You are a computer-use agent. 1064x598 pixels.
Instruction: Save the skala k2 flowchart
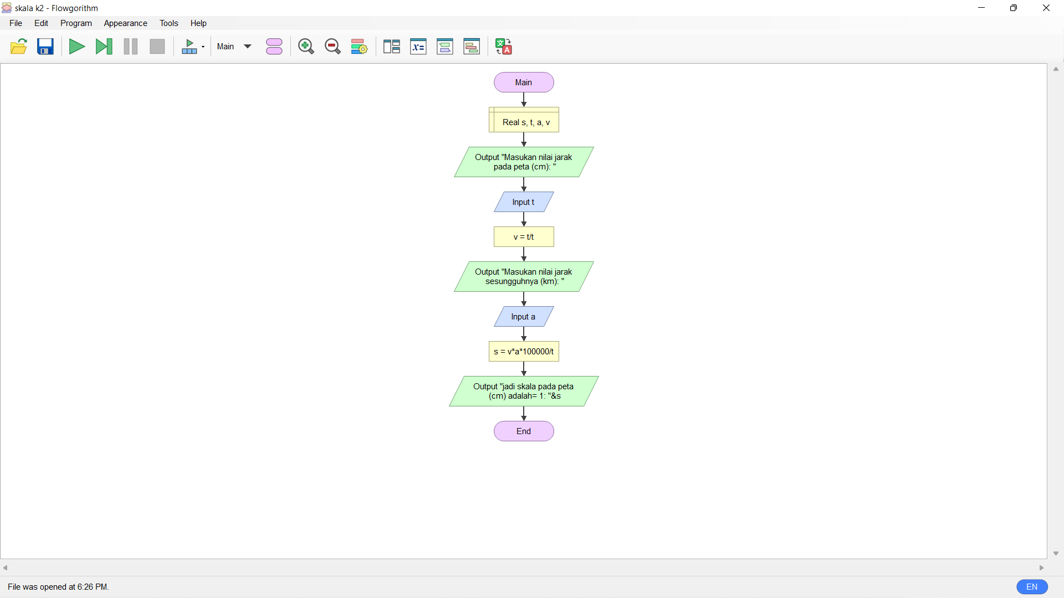[x=45, y=47]
